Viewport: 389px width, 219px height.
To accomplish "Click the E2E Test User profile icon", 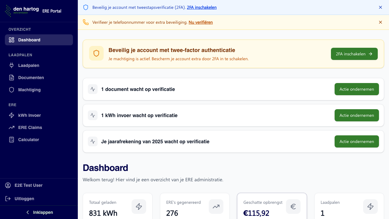I will point(7,185).
